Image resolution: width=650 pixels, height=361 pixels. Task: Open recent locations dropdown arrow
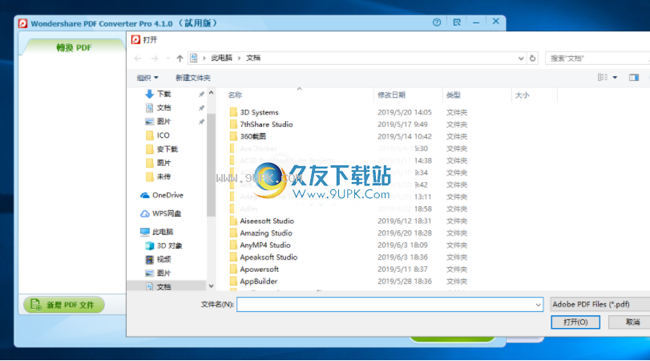tap(168, 59)
